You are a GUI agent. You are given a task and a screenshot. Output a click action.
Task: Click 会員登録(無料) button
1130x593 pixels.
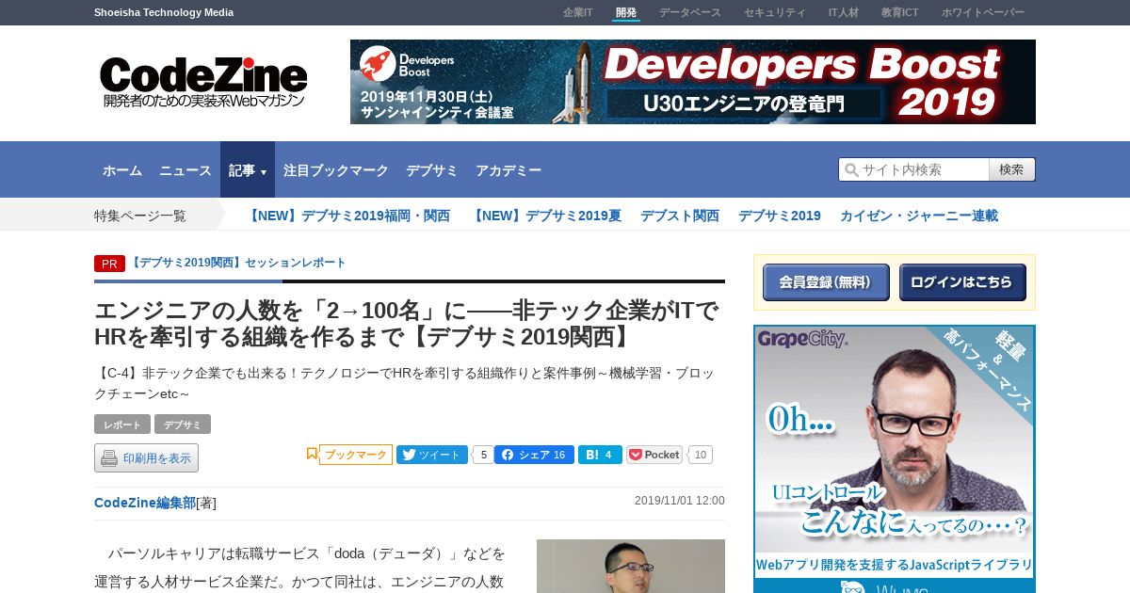coord(826,282)
